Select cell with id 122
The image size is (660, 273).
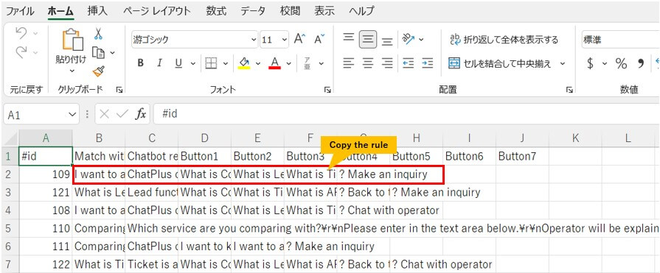point(46,265)
